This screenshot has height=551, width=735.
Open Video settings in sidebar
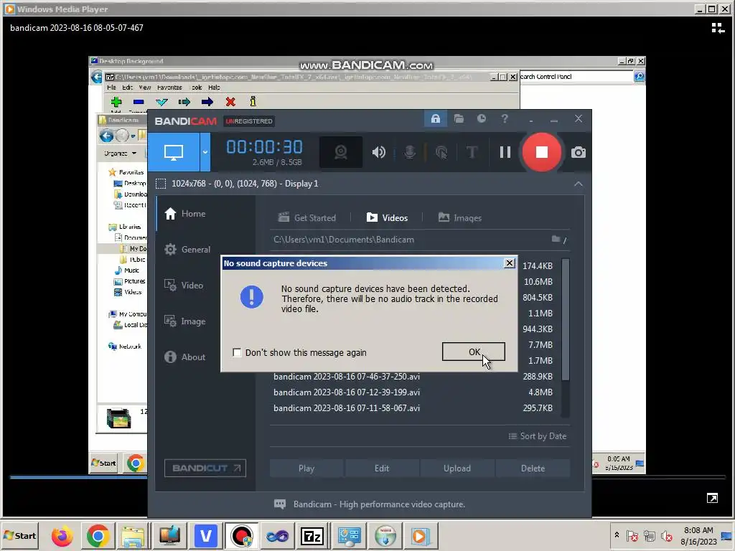pos(183,285)
